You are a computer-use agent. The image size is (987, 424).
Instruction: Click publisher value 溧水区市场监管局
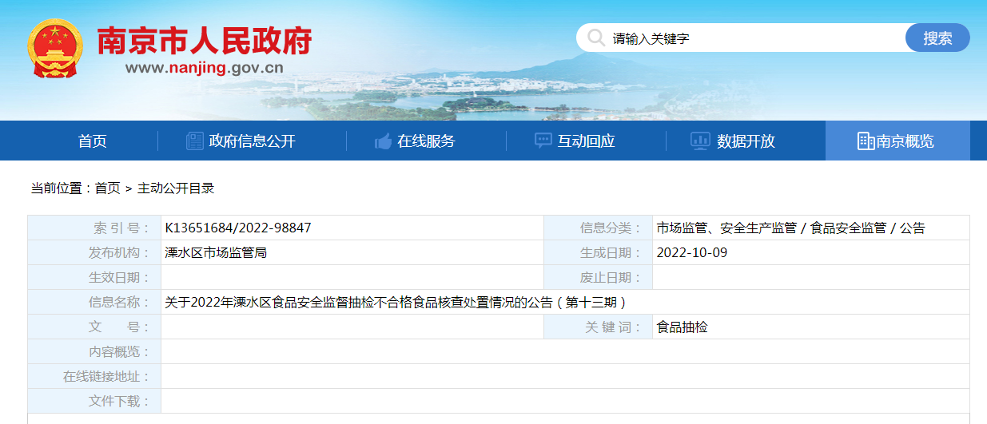click(216, 253)
